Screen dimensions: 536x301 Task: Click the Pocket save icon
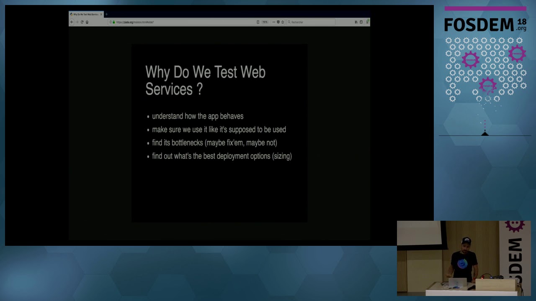coord(278,22)
